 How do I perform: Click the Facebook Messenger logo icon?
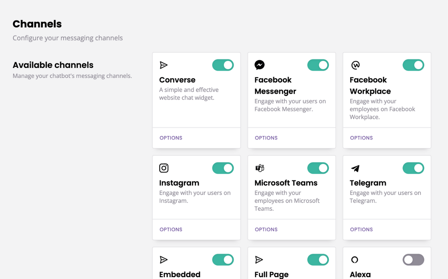click(259, 65)
